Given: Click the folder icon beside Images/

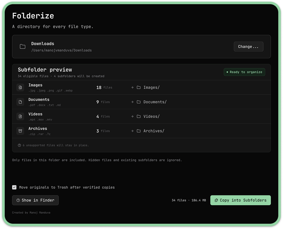Looking at the screenshot, I should (x=139, y=87).
